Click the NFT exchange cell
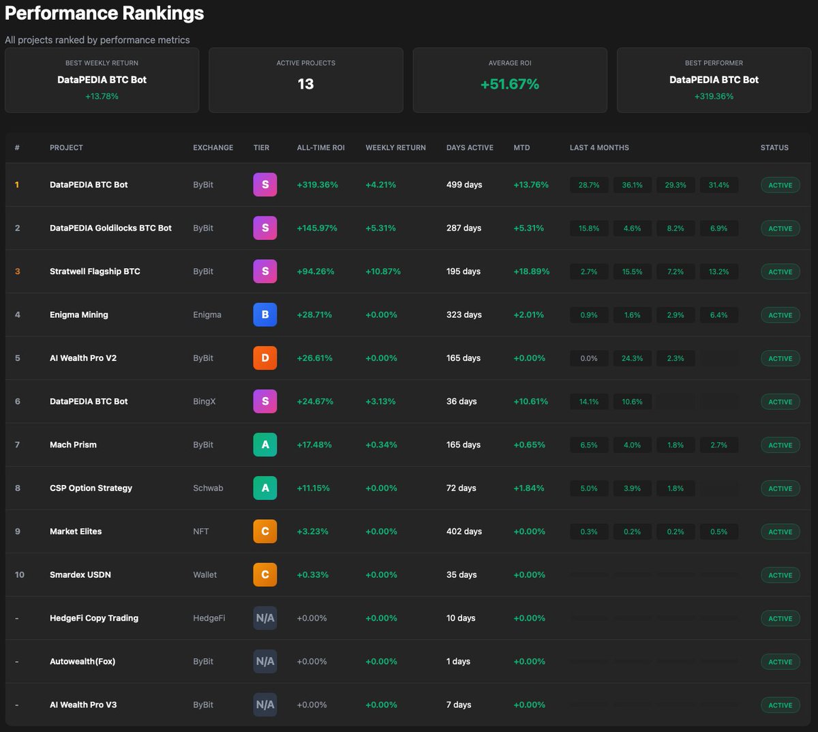 (201, 531)
